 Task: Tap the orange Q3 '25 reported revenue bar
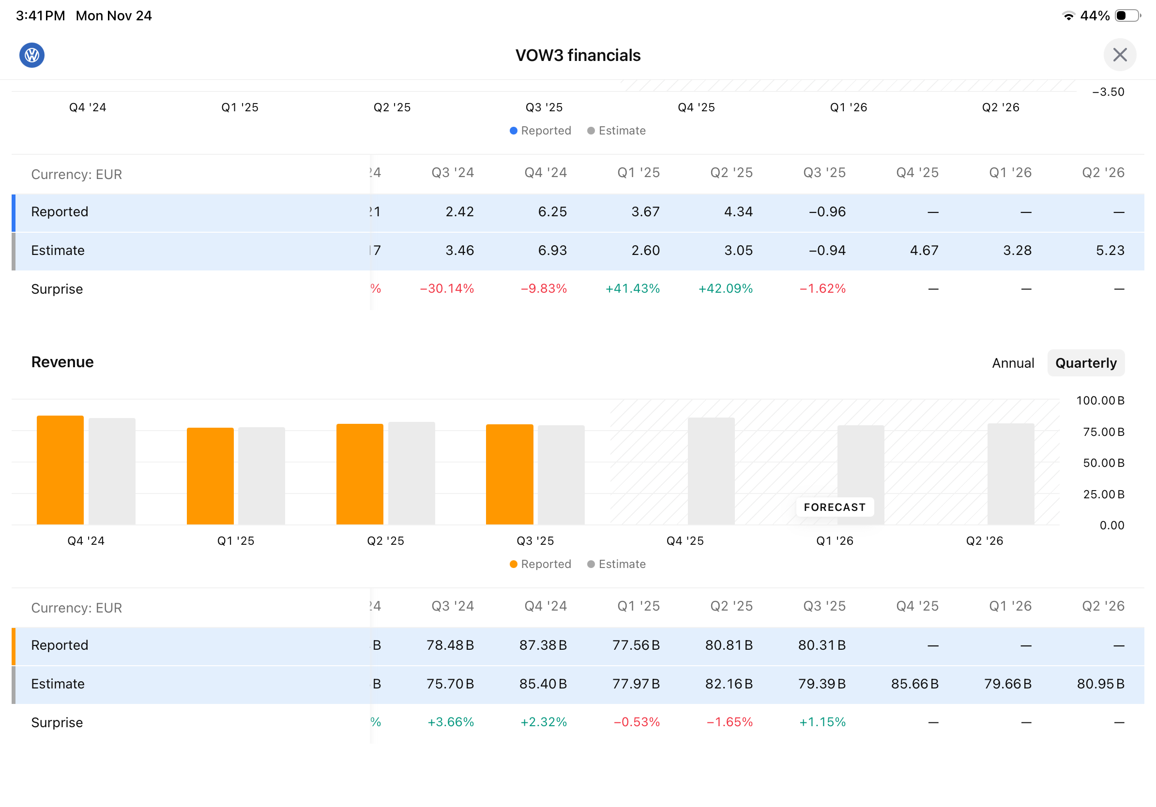(x=509, y=475)
